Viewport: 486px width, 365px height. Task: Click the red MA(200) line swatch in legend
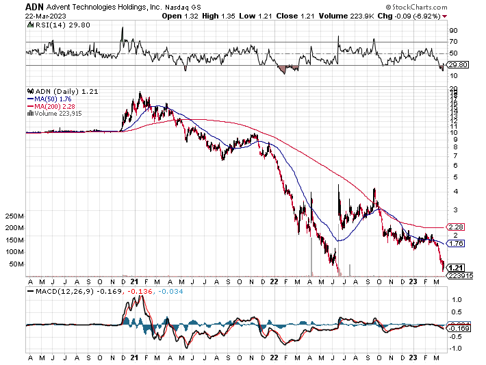[x=30, y=106]
